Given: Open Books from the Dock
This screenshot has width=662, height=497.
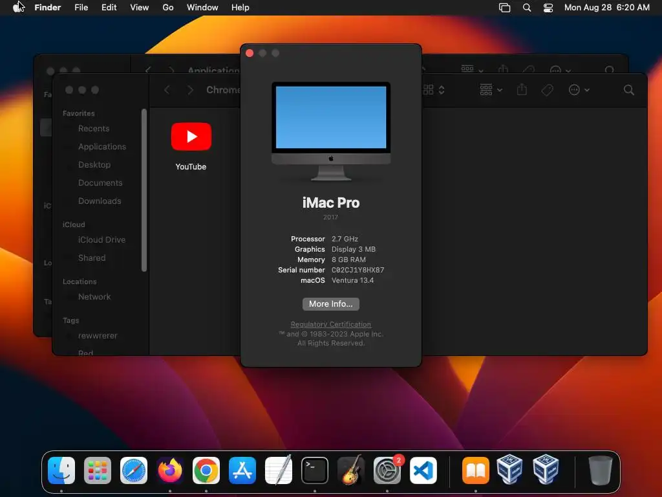Looking at the screenshot, I should point(476,470).
